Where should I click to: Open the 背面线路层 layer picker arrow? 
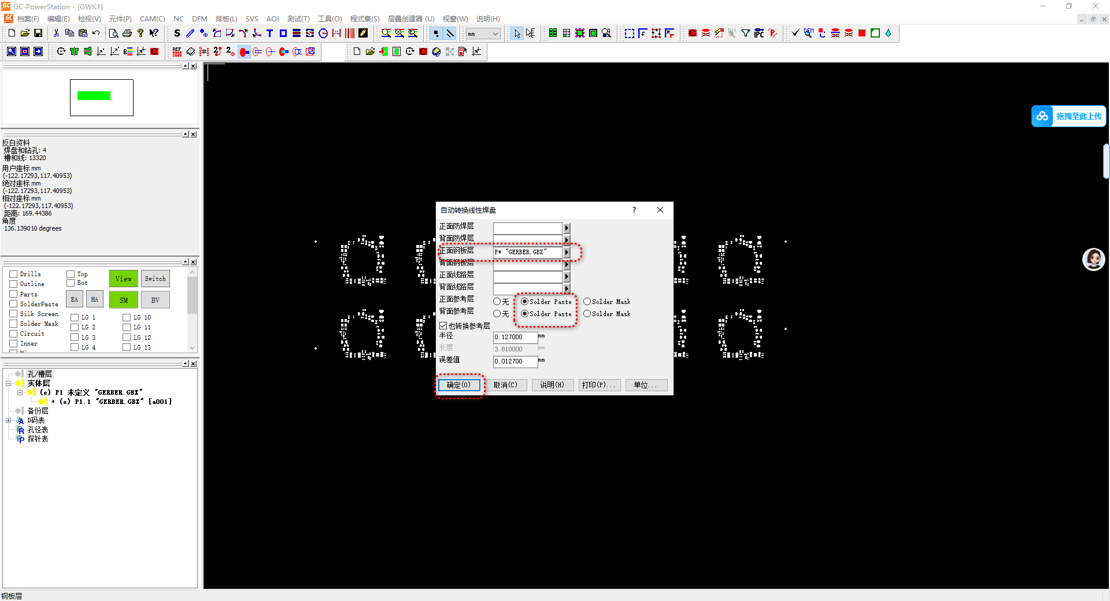click(567, 288)
